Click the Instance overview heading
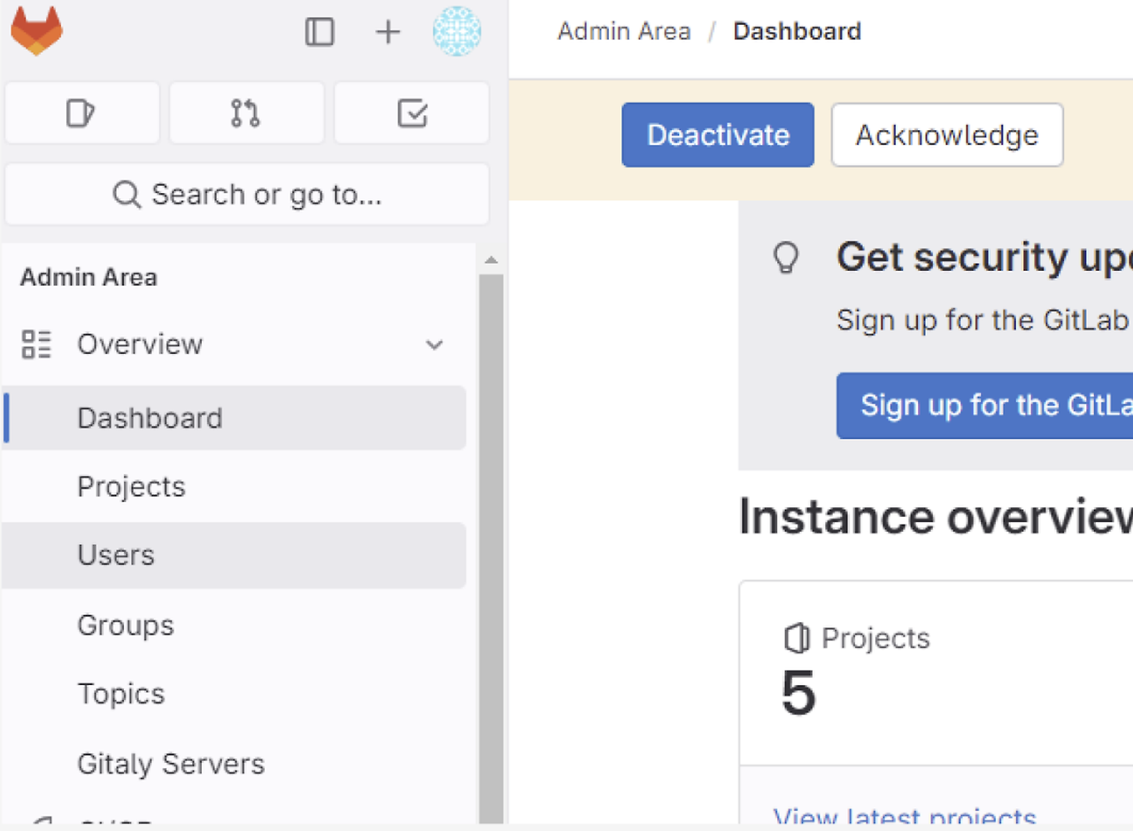This screenshot has height=831, width=1133. (x=936, y=517)
